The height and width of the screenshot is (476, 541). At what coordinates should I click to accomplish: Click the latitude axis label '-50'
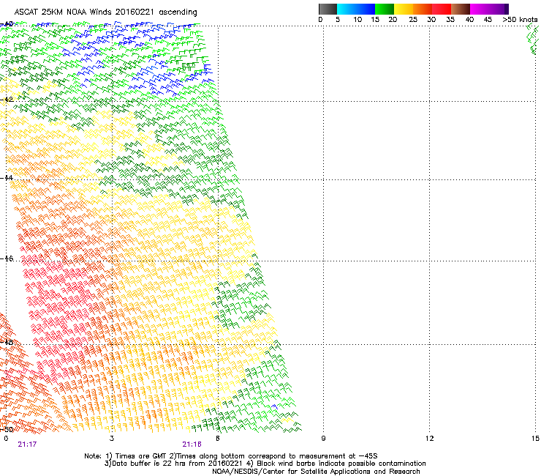point(7,429)
